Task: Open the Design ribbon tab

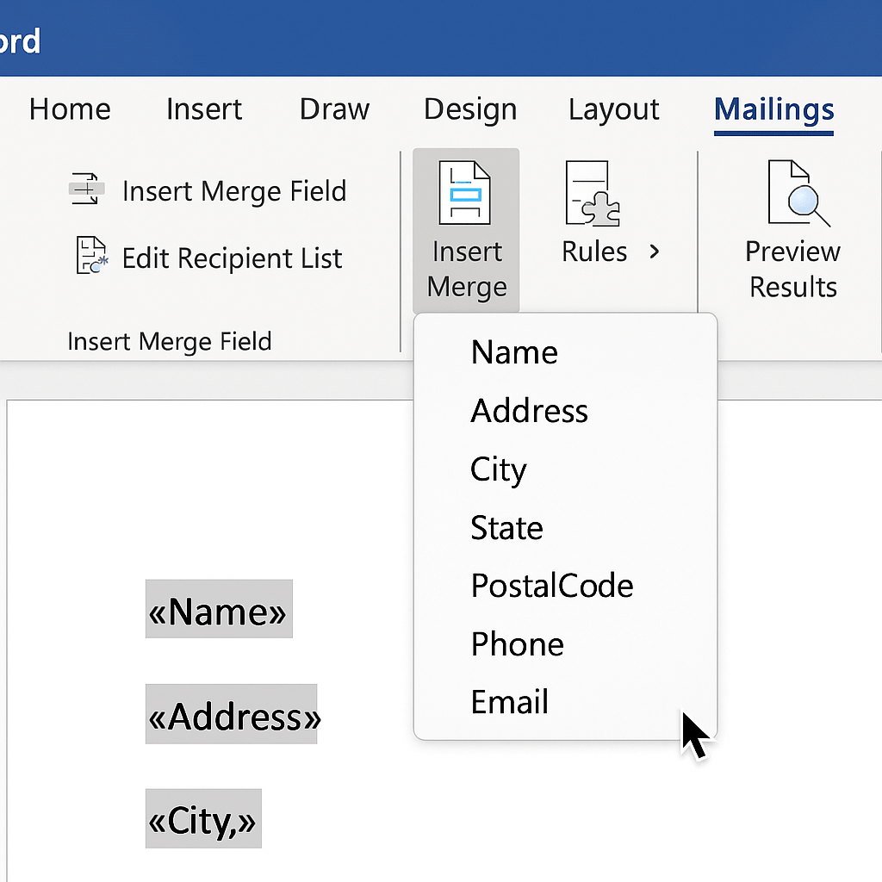Action: pos(469,109)
